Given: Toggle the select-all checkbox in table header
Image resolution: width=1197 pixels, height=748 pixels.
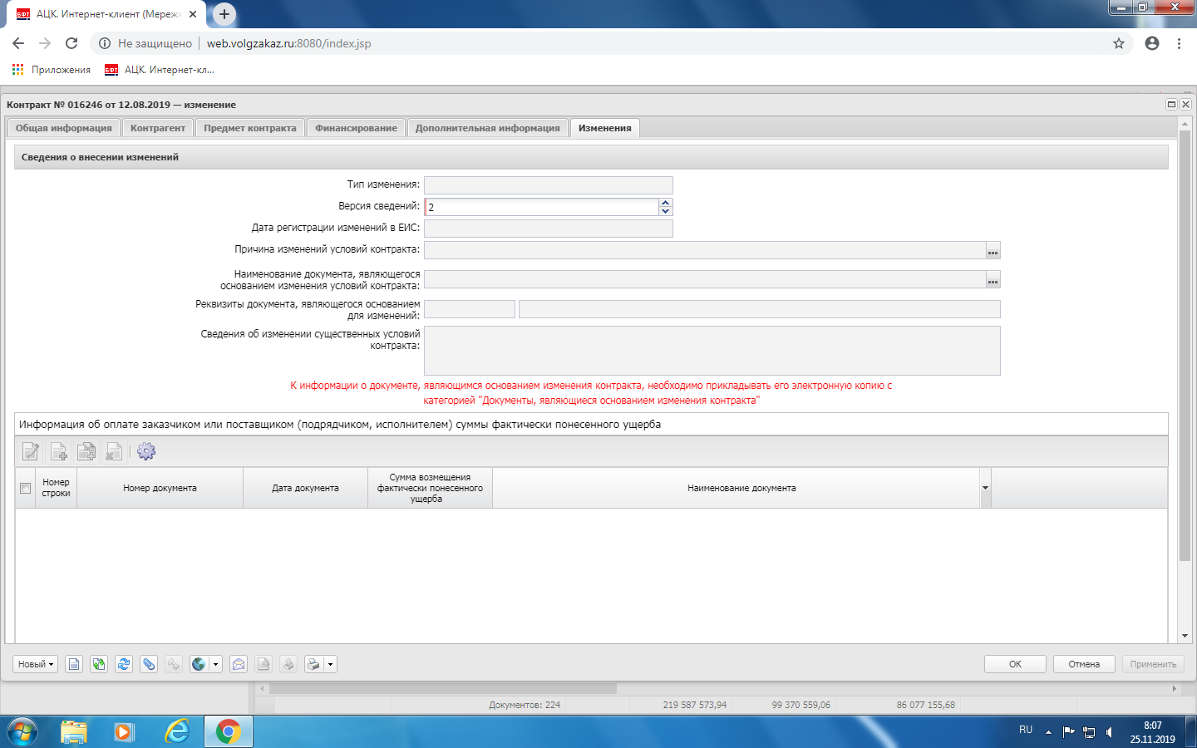Looking at the screenshot, I should [25, 488].
